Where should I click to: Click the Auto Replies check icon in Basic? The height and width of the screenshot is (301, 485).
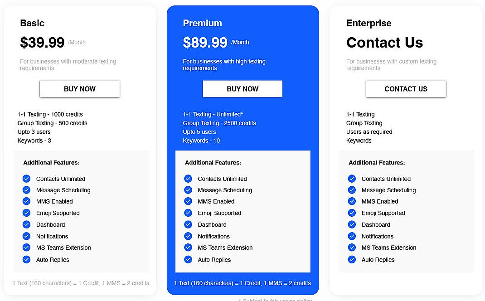pos(26,259)
